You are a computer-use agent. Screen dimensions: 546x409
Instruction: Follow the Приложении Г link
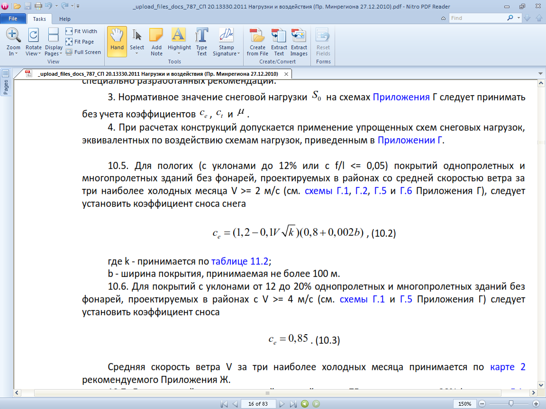(x=410, y=140)
